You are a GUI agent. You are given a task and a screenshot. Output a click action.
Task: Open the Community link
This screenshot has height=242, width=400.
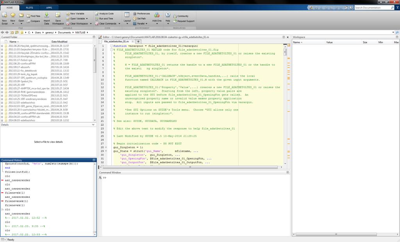point(181,16)
